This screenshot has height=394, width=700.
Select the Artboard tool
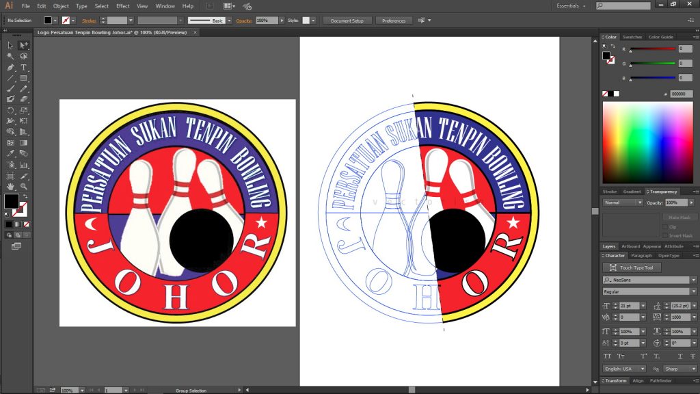coord(10,176)
